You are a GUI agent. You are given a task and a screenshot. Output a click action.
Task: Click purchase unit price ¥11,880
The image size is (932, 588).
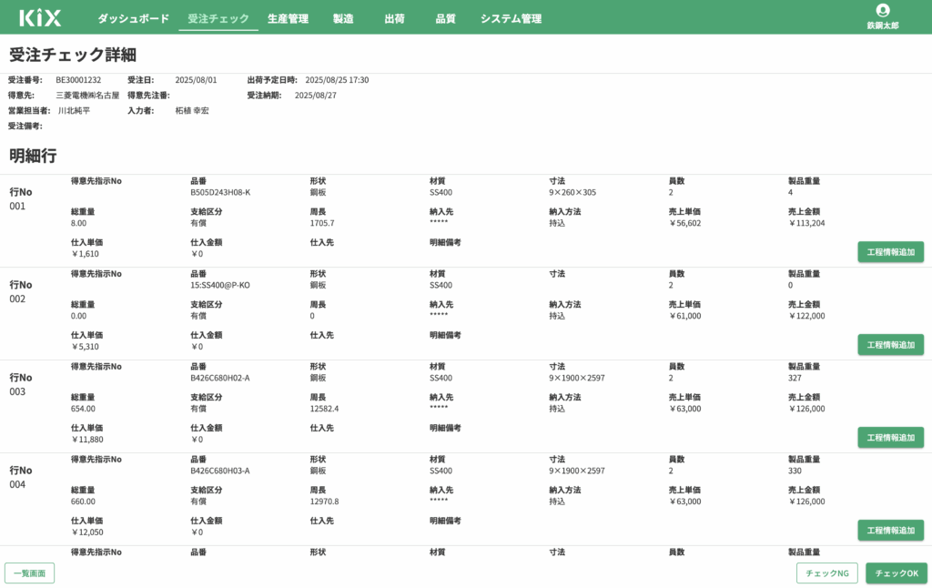tap(86, 440)
